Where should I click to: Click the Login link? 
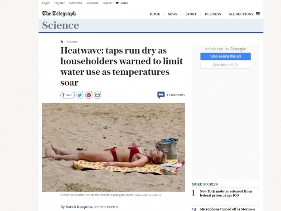(45, 3)
